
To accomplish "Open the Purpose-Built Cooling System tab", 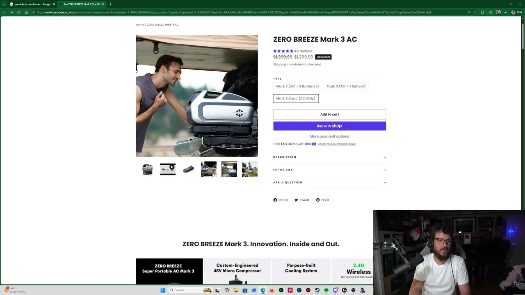I will tap(301, 271).
